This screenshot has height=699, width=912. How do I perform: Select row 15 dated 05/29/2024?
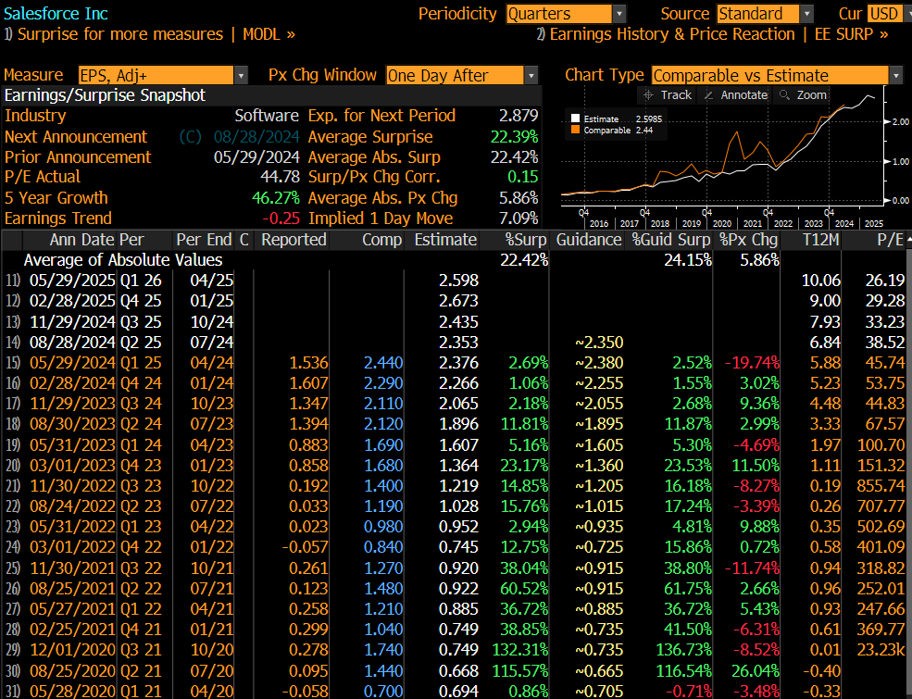456,362
